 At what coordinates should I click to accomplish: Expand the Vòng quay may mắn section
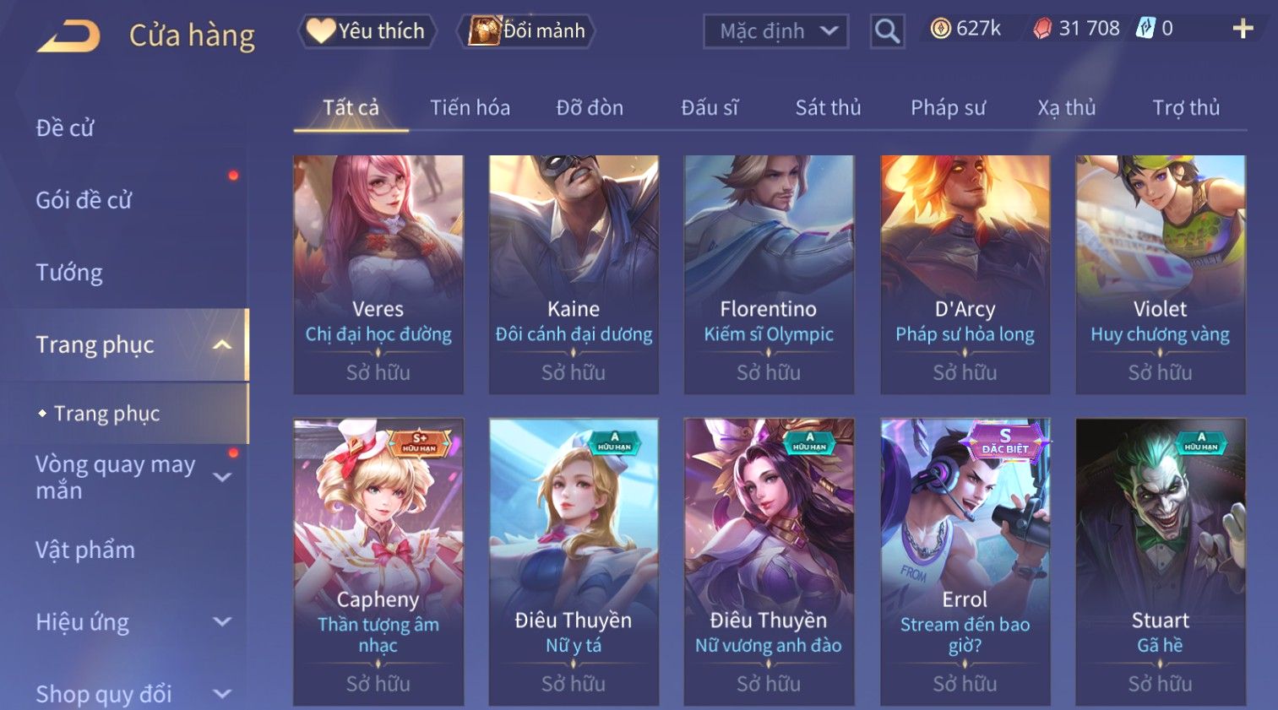pyautogui.click(x=222, y=477)
